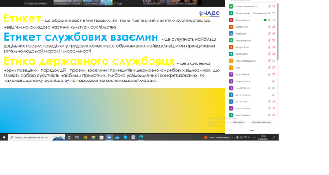329x175 pixels.
Task: Click muted microphone icon for Віра БОЦЯН
Action: click(x=269, y=54)
